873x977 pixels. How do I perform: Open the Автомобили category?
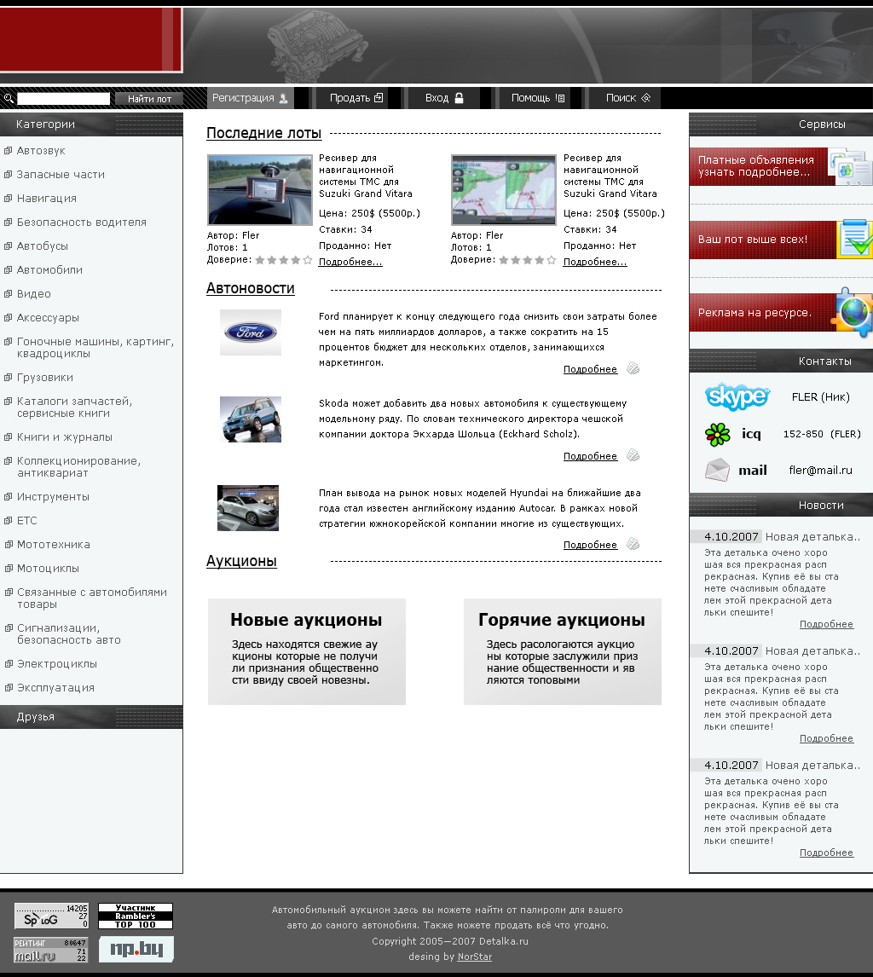coord(49,269)
